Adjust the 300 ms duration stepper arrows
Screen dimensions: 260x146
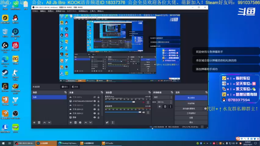171,102
